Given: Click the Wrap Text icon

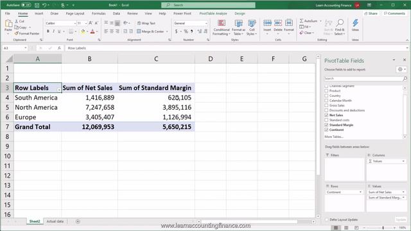Looking at the screenshot, I should pos(139,23).
